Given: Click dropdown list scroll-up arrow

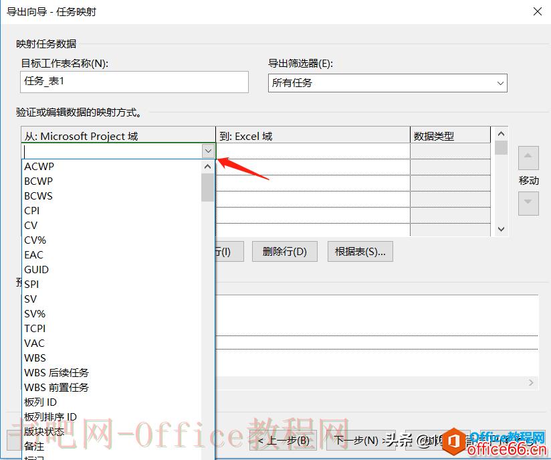Looking at the screenshot, I should [208, 167].
